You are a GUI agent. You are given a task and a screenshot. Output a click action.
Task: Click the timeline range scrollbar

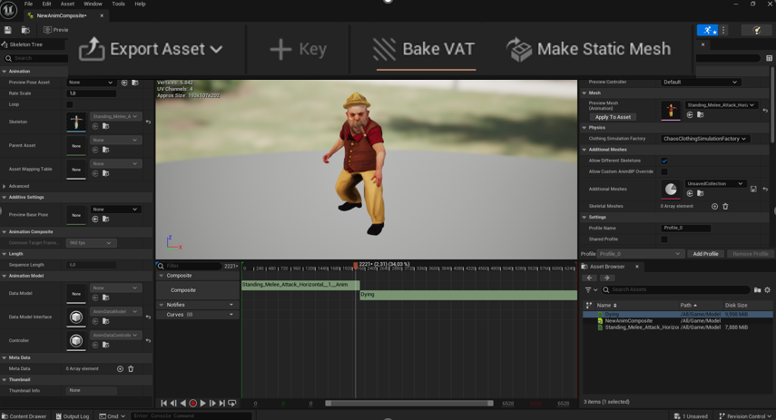pyautogui.click(x=409, y=403)
